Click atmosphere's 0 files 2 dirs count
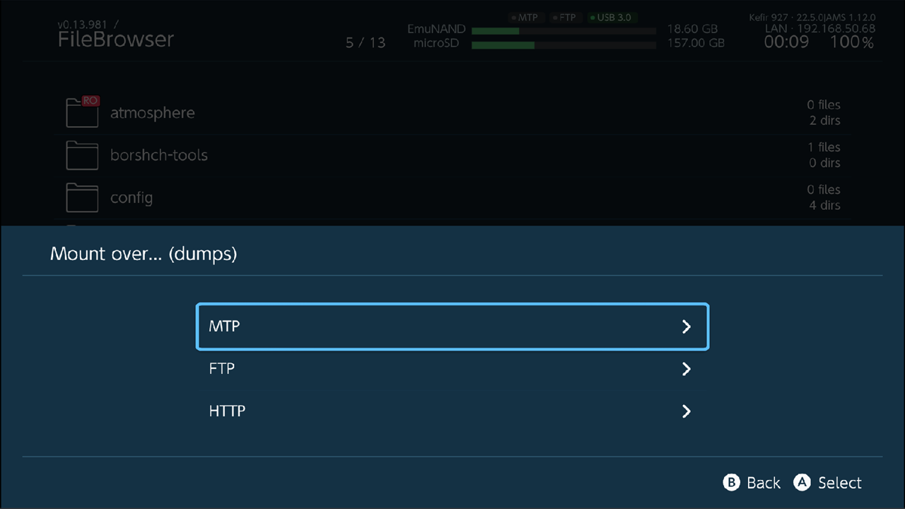 824,112
